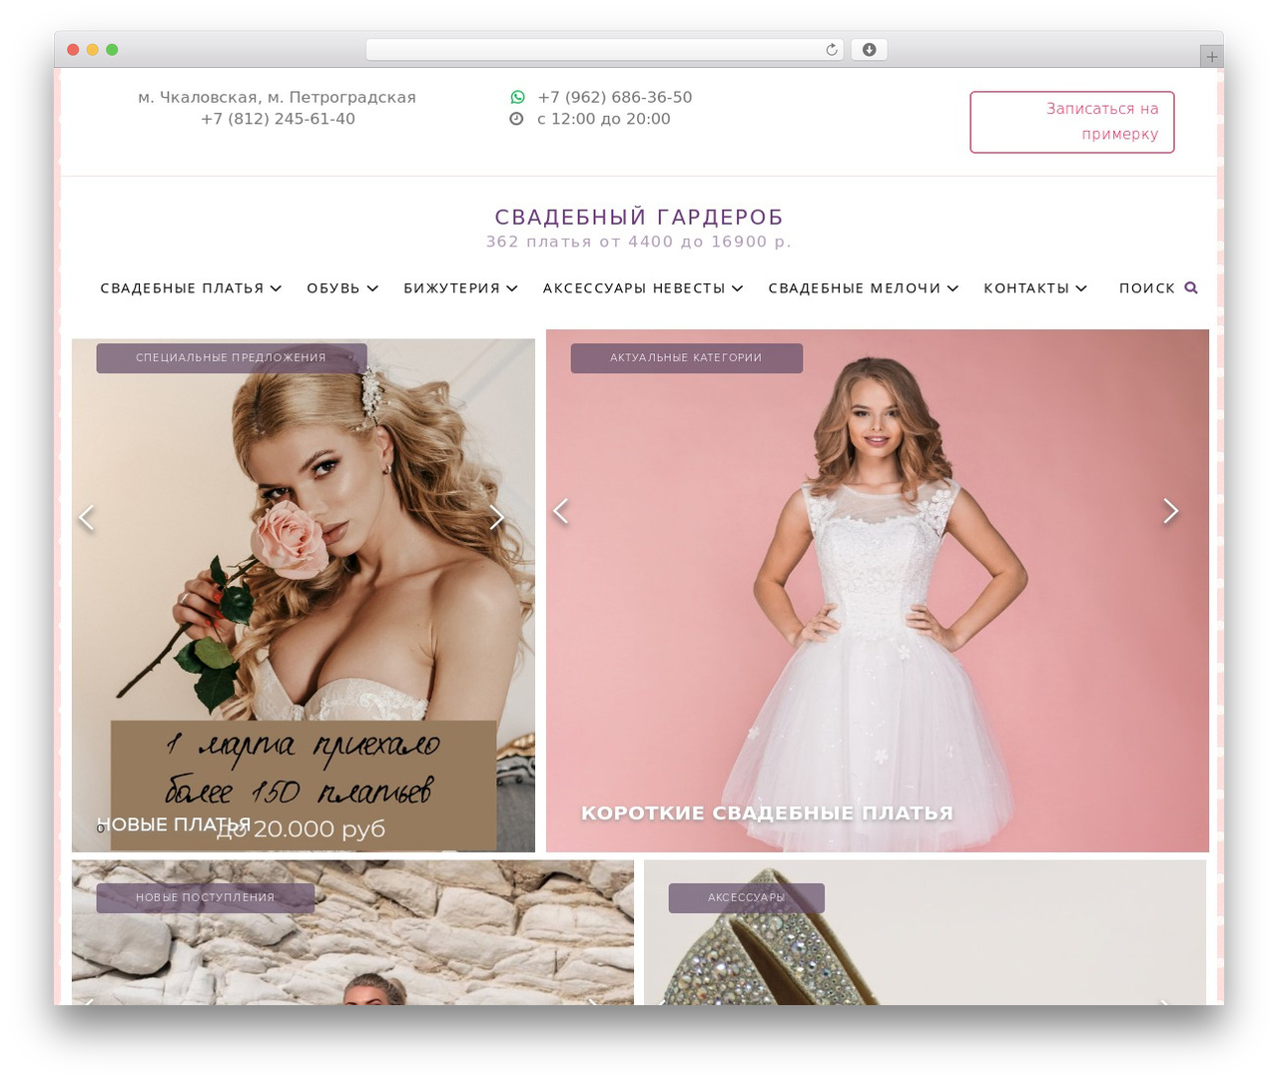Click the bride with rose photo
Image resolution: width=1278 pixels, height=1082 pixels.
pyautogui.click(x=304, y=595)
